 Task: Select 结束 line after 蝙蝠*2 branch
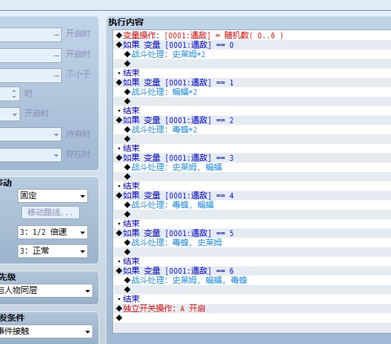pyautogui.click(x=252, y=110)
